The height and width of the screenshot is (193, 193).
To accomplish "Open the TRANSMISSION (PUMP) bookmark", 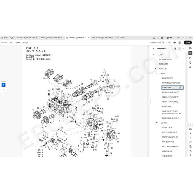I will [171, 83].
